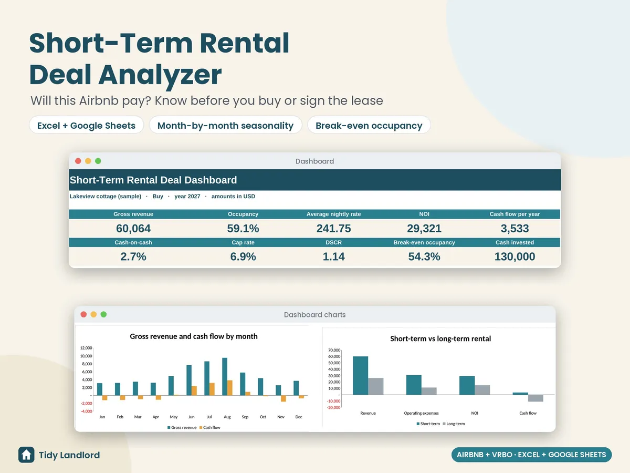Click the Cash-on-cash value 2.7%
Image resolution: width=630 pixels, height=473 pixels.
133,256
